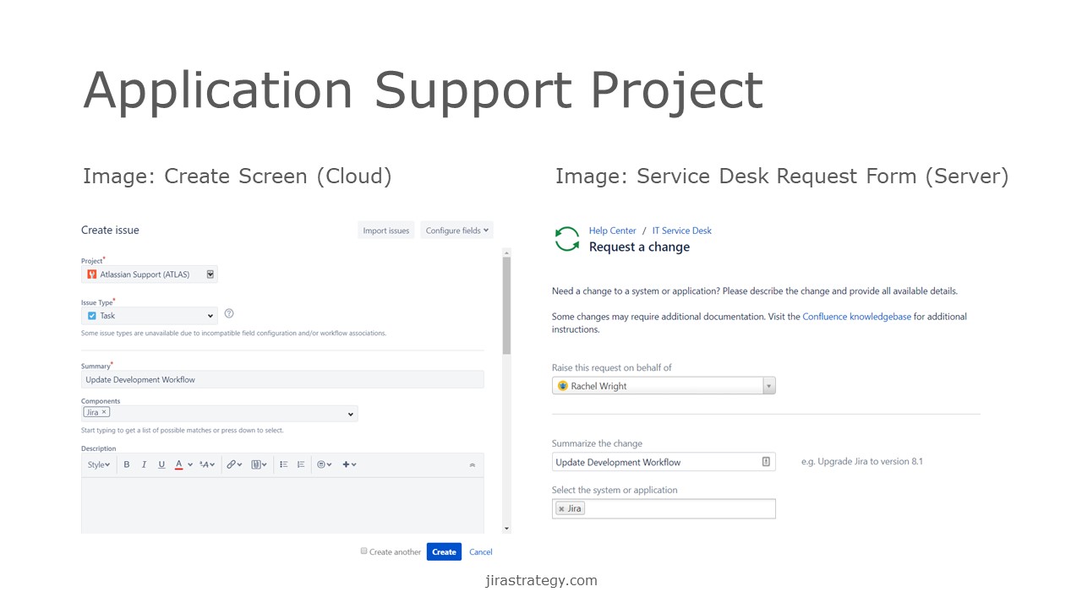
Task: Click the blue Task issue type icon
Action: click(92, 316)
